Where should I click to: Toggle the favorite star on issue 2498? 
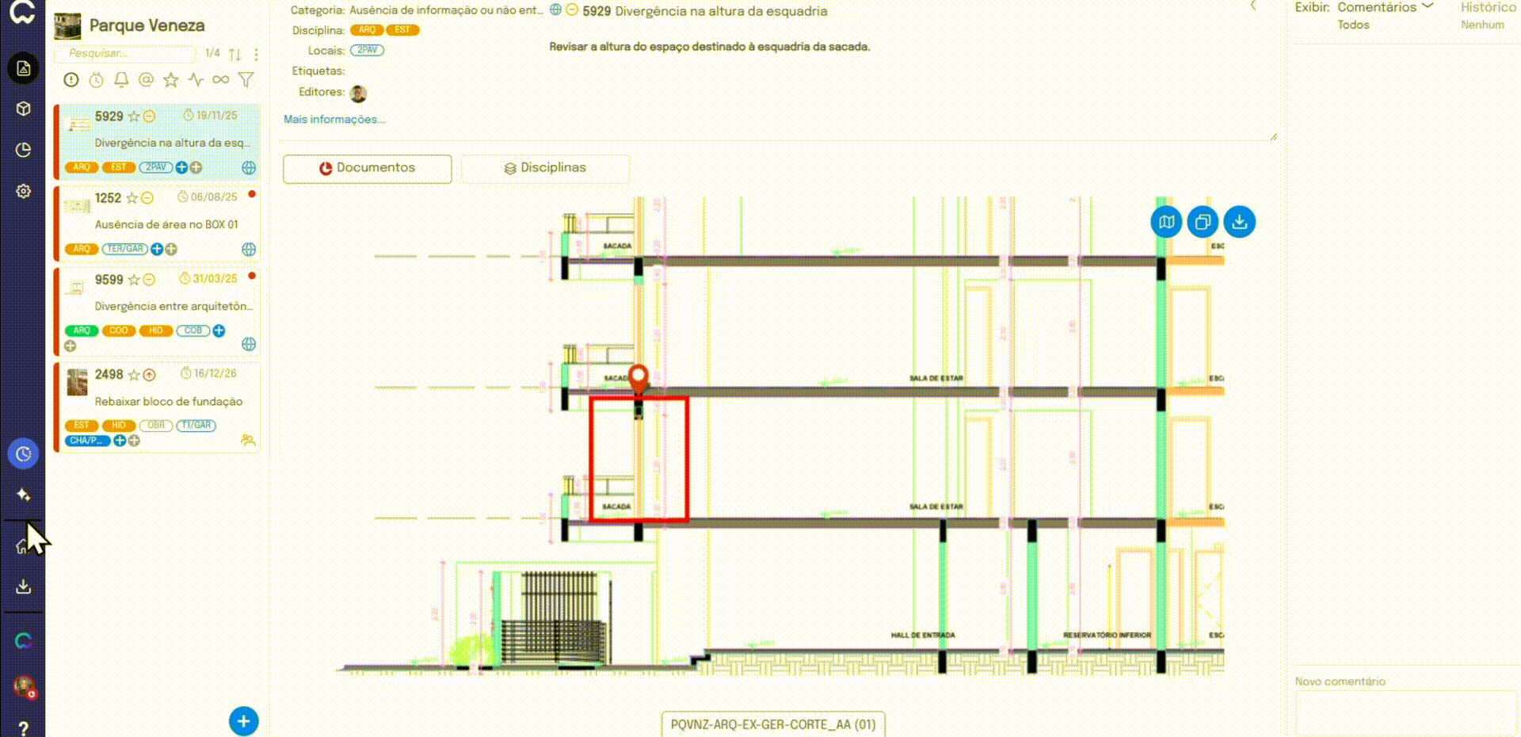coord(134,375)
